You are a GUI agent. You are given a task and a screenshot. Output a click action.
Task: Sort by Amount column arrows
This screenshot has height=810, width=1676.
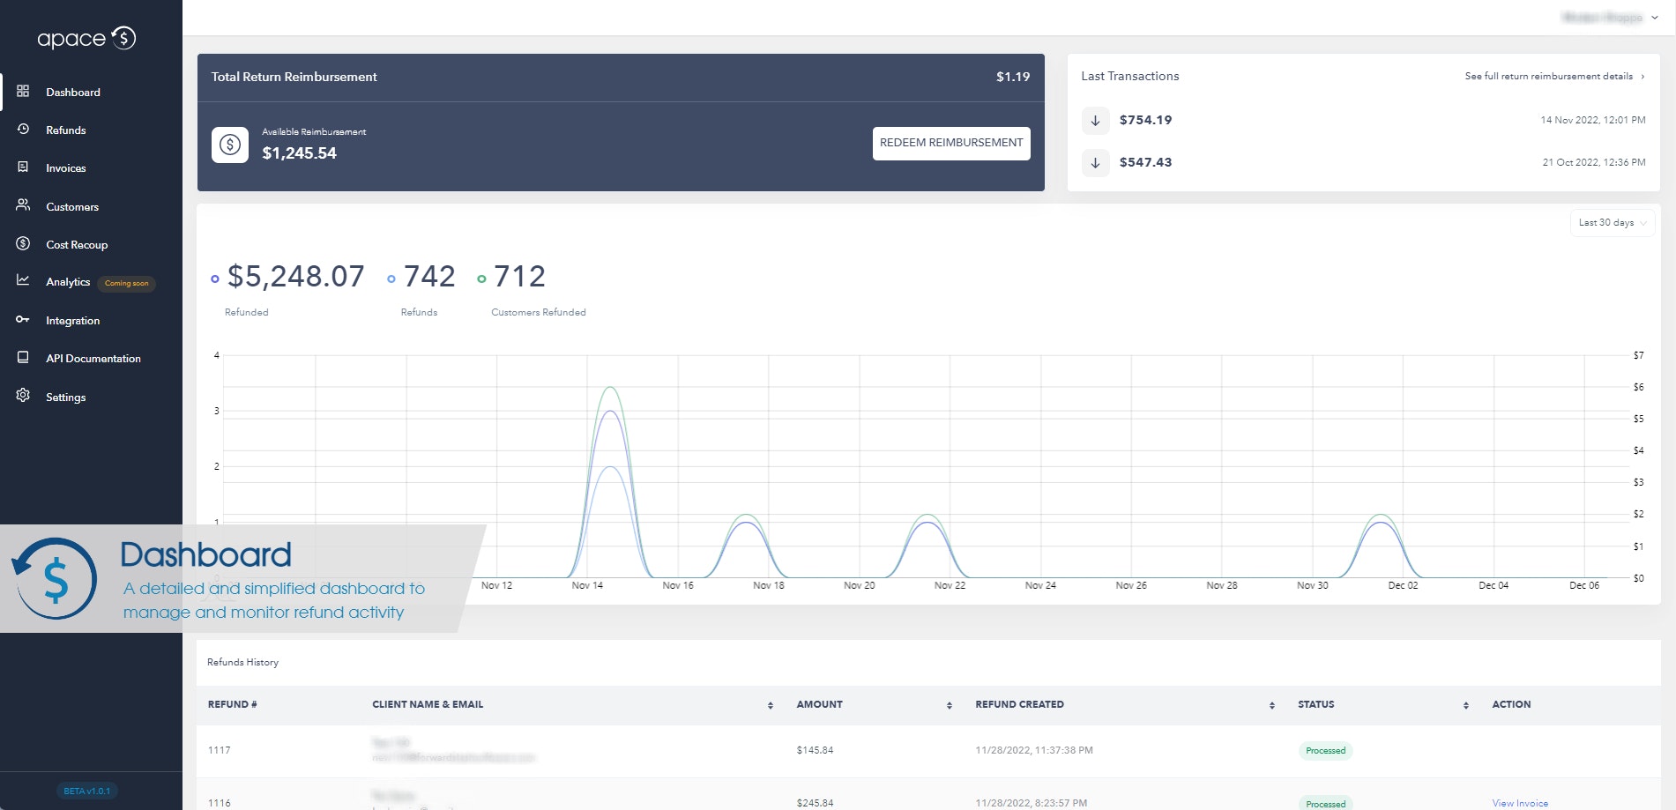point(950,705)
